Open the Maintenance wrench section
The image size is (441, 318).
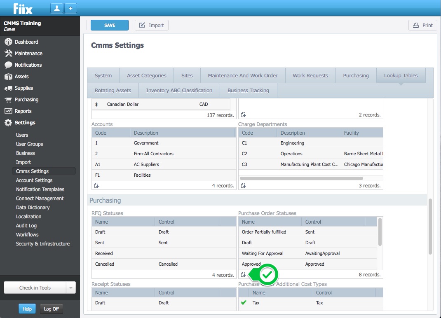tap(28, 54)
